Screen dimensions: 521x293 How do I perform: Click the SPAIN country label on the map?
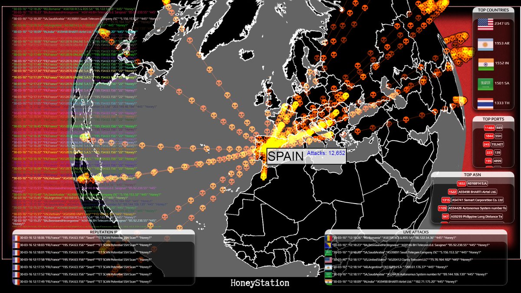coord(285,156)
